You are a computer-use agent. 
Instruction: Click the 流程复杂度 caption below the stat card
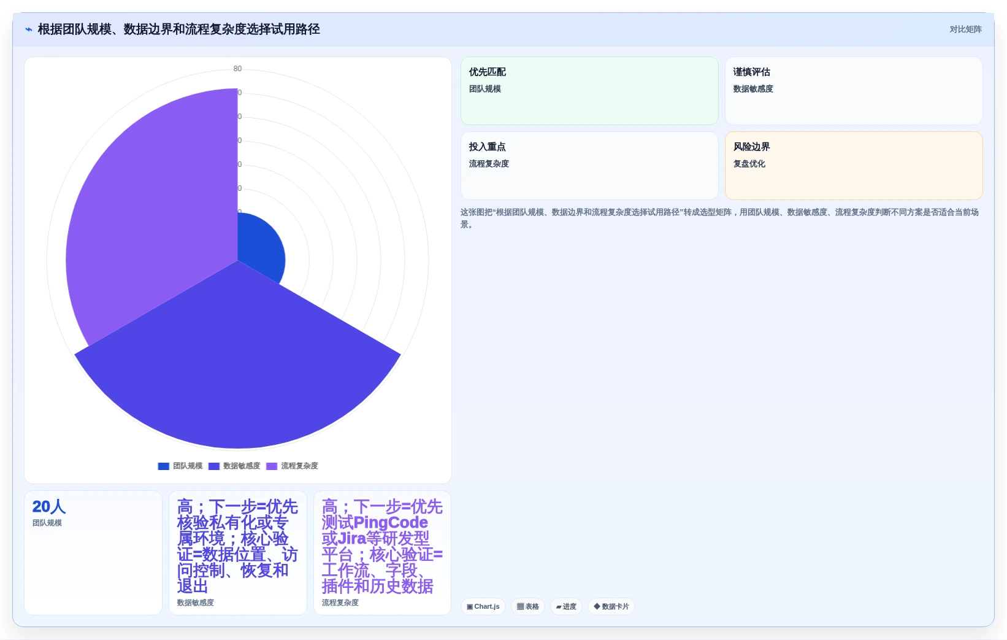tap(340, 603)
